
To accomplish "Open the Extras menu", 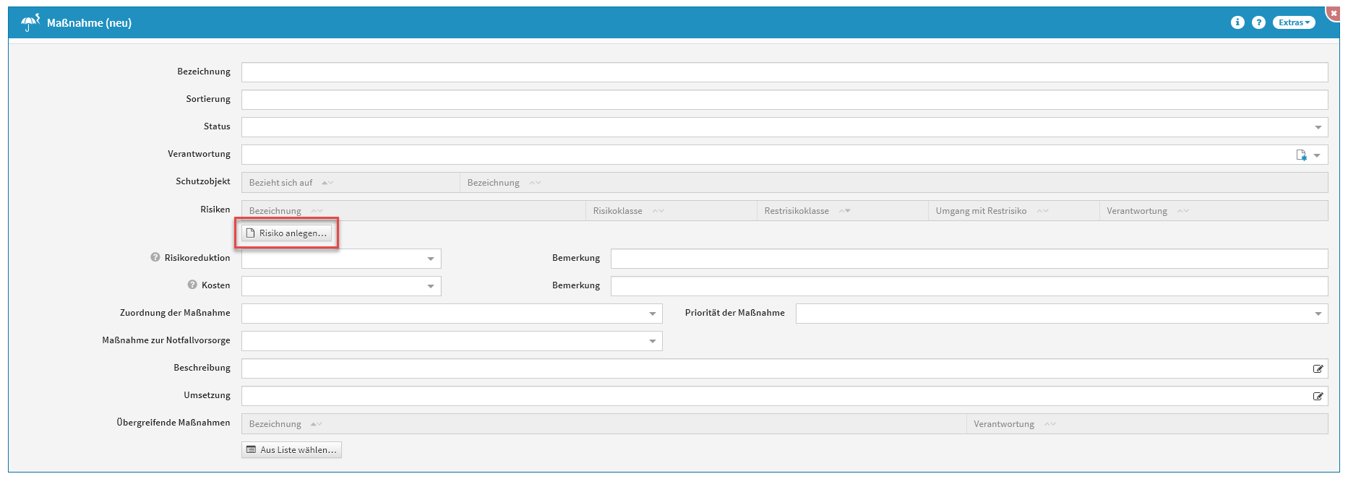I will (x=1293, y=22).
